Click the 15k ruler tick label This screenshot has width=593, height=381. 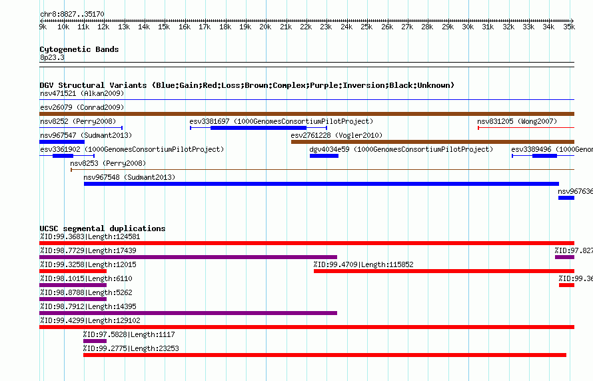coord(164,27)
